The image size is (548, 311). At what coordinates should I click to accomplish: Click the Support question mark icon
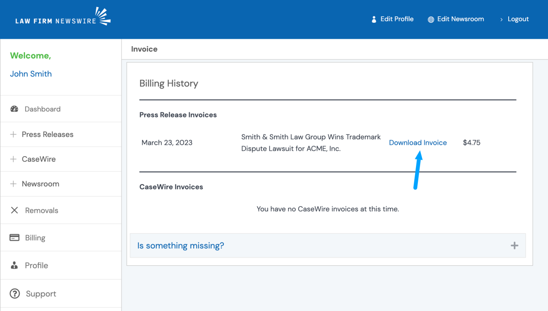pos(15,294)
